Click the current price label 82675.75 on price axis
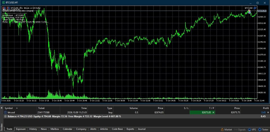 click(x=263, y=11)
